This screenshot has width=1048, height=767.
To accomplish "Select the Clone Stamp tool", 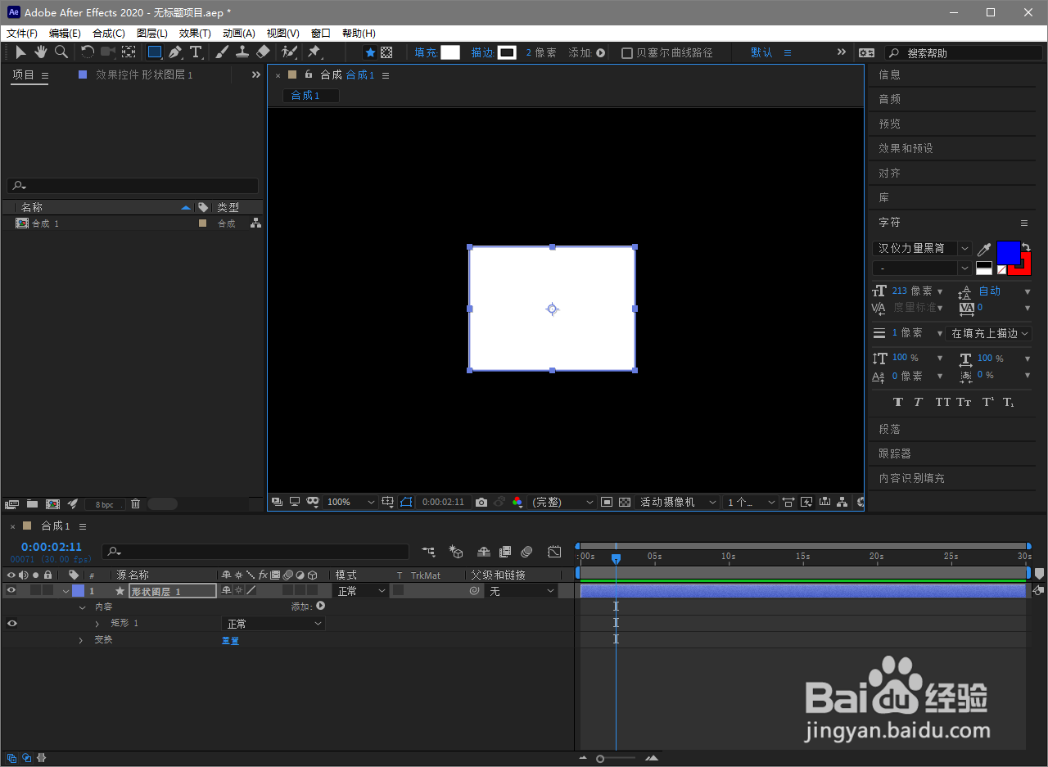I will coord(242,52).
